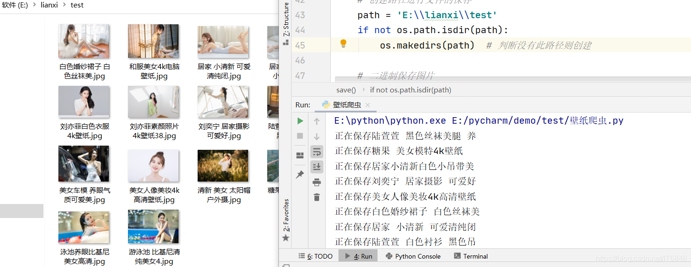The height and width of the screenshot is (267, 691).
Task: Click console line 正在保存美女人像美妆4k高清壁纸
Action: (405, 197)
